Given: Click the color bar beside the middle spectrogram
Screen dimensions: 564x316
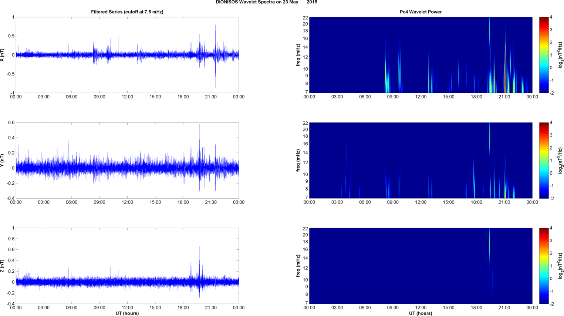Looking at the screenshot, I should pos(544,160).
